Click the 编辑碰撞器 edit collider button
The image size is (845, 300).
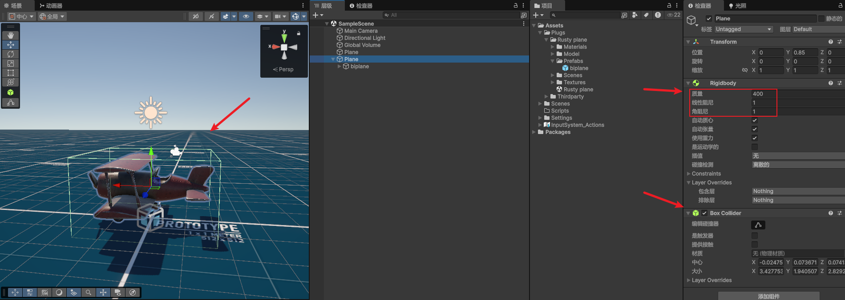(x=758, y=225)
